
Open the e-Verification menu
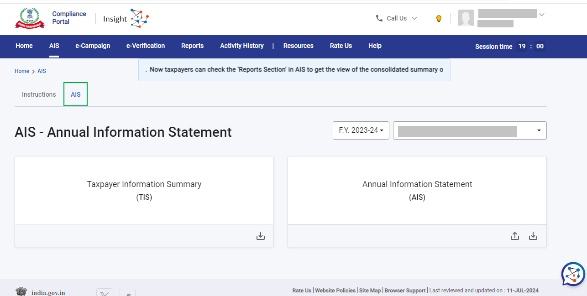pyautogui.click(x=146, y=46)
